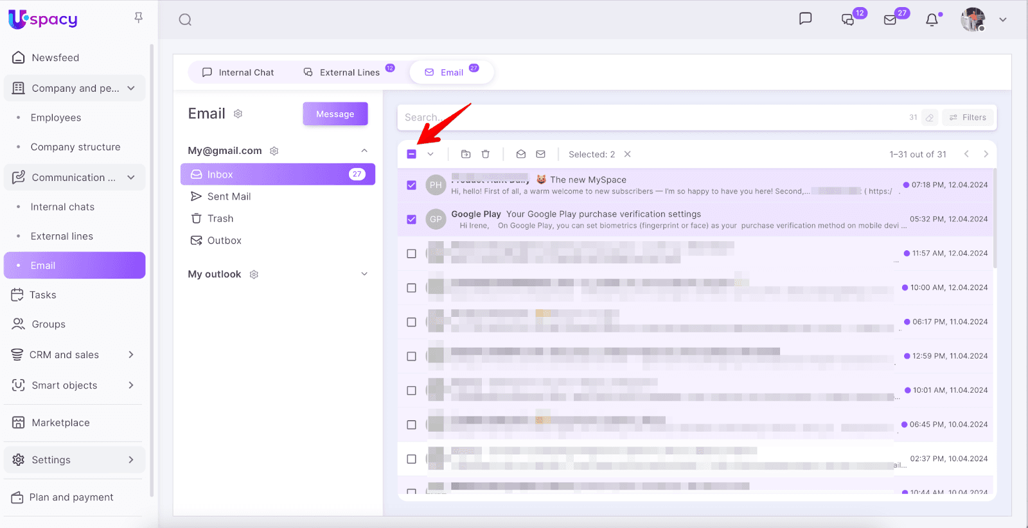Open the selection options dropdown arrow
This screenshot has height=528, width=1028.
pyautogui.click(x=430, y=154)
